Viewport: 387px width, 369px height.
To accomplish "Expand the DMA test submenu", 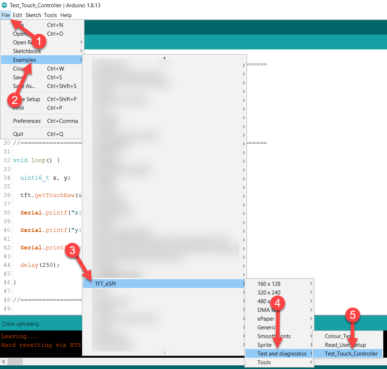I will (x=280, y=310).
